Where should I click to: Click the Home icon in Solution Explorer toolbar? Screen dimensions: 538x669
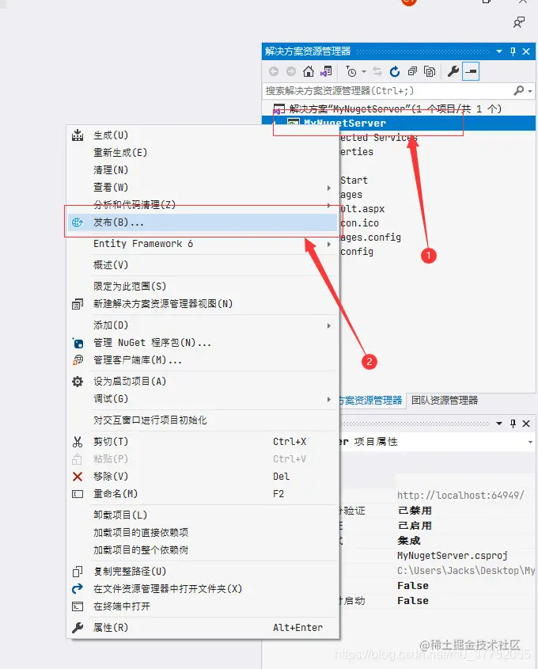tap(309, 71)
